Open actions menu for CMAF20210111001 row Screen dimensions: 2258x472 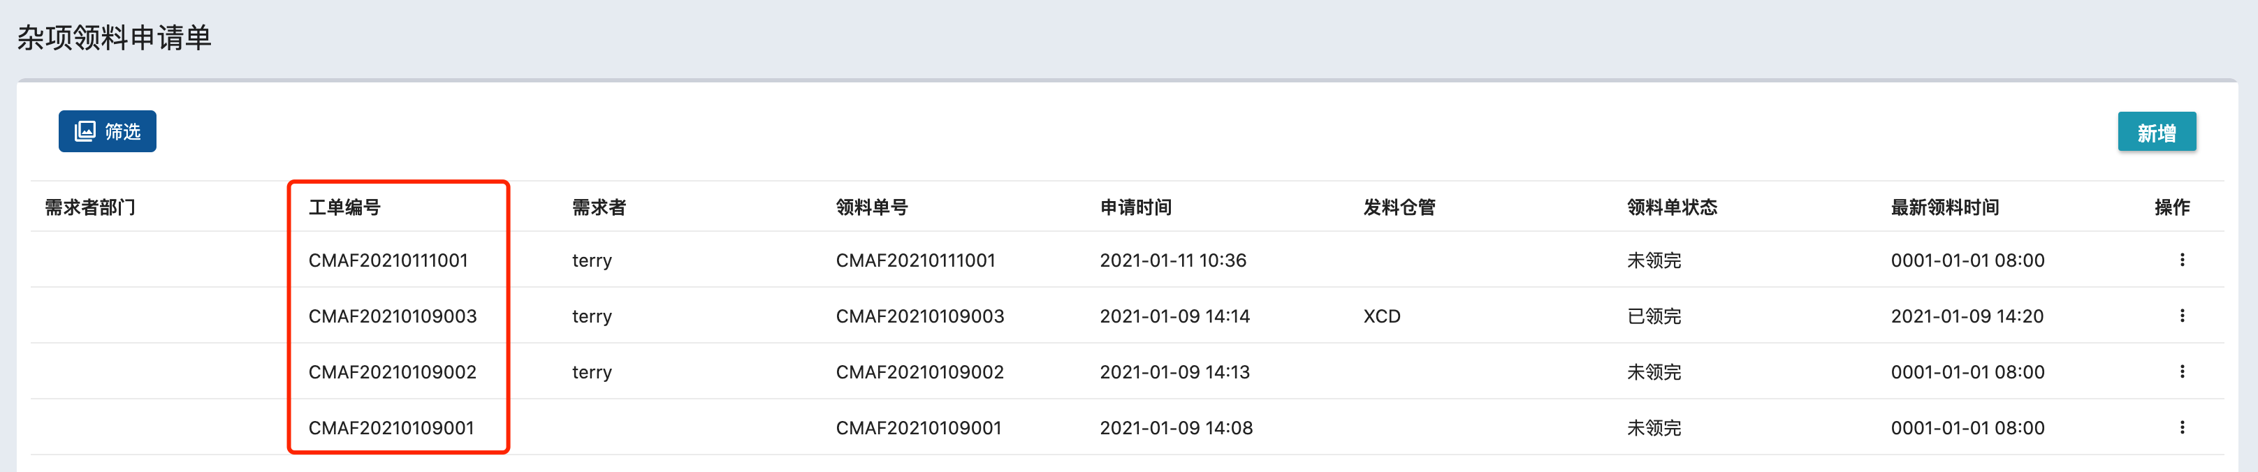point(2182,260)
